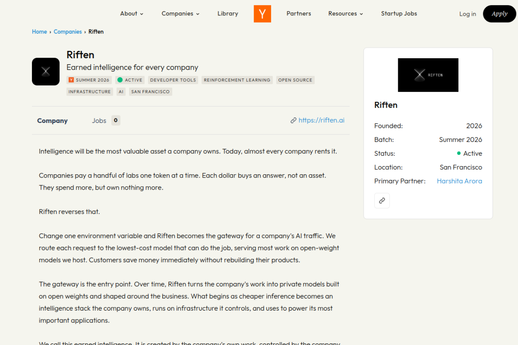Click the link icon beside riften.ai URL
The width and height of the screenshot is (518, 345).
coord(293,121)
